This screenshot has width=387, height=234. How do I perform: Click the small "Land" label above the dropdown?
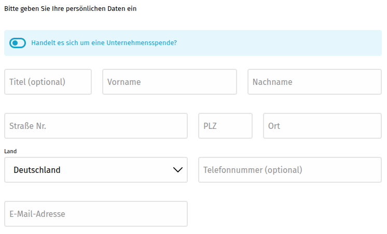(x=10, y=151)
